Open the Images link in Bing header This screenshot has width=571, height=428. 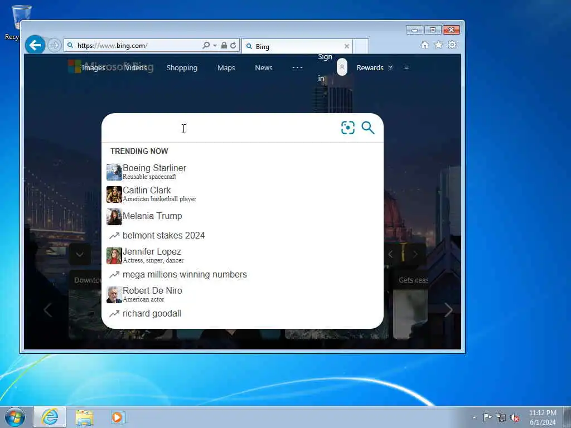[x=93, y=67]
